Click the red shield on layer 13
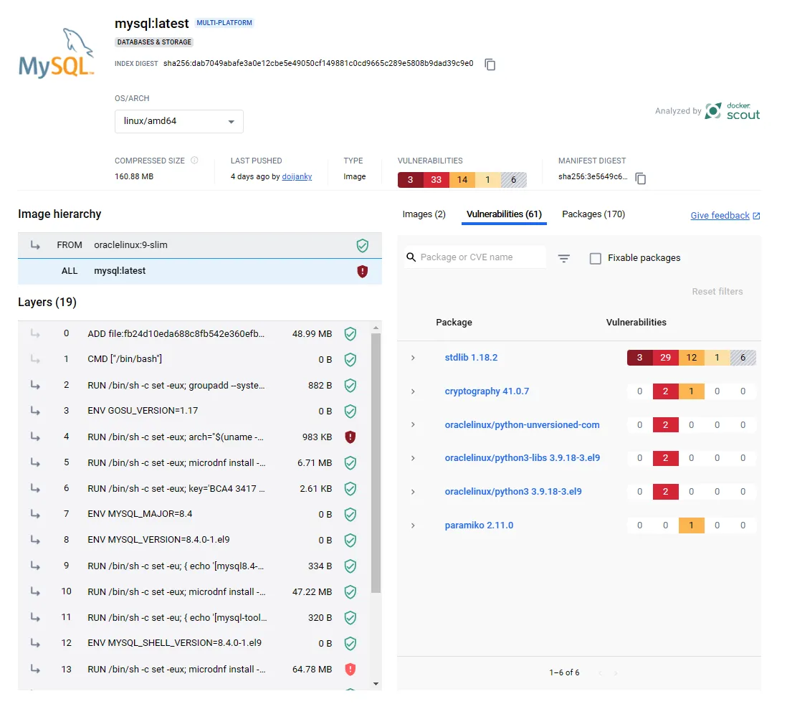787x709 pixels. coord(350,670)
